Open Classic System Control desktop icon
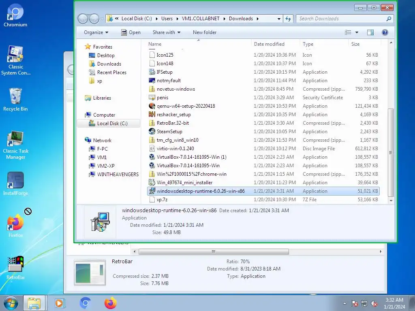The height and width of the screenshot is (311, 415). tap(15, 60)
